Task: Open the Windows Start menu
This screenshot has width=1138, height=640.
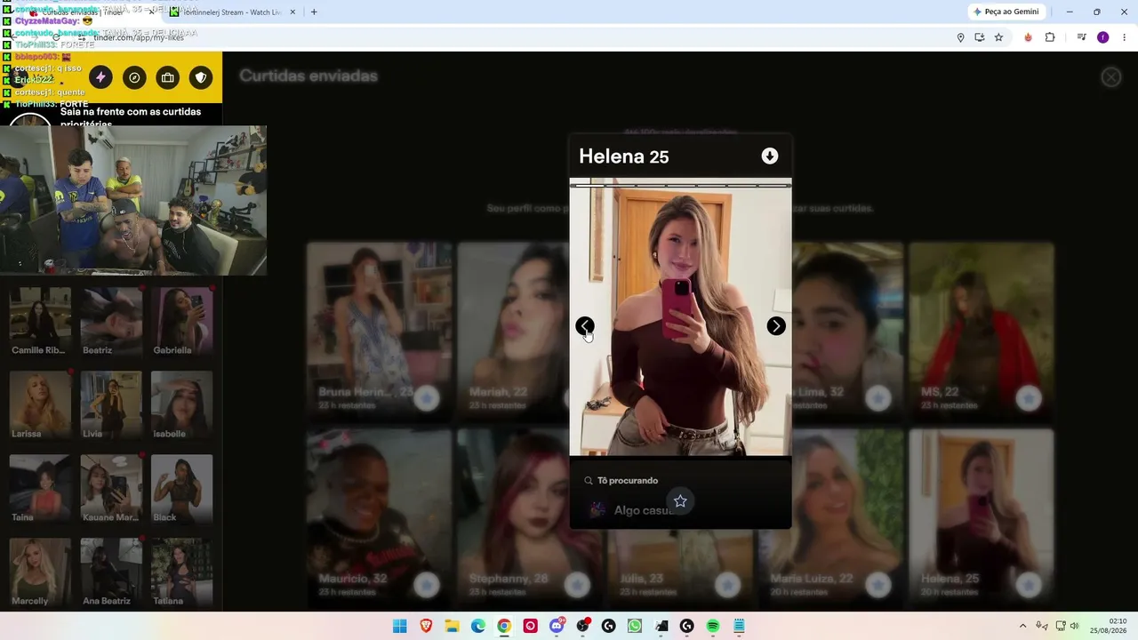Action: click(x=400, y=627)
